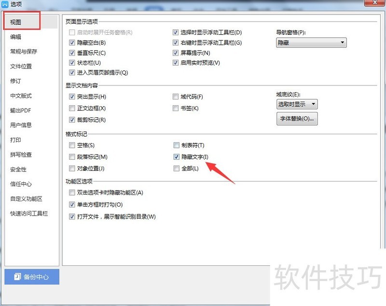Viewport: 386px width, 306px height.
Task: Toggle 垂直标尺(C) checkbox
Action: (72, 53)
